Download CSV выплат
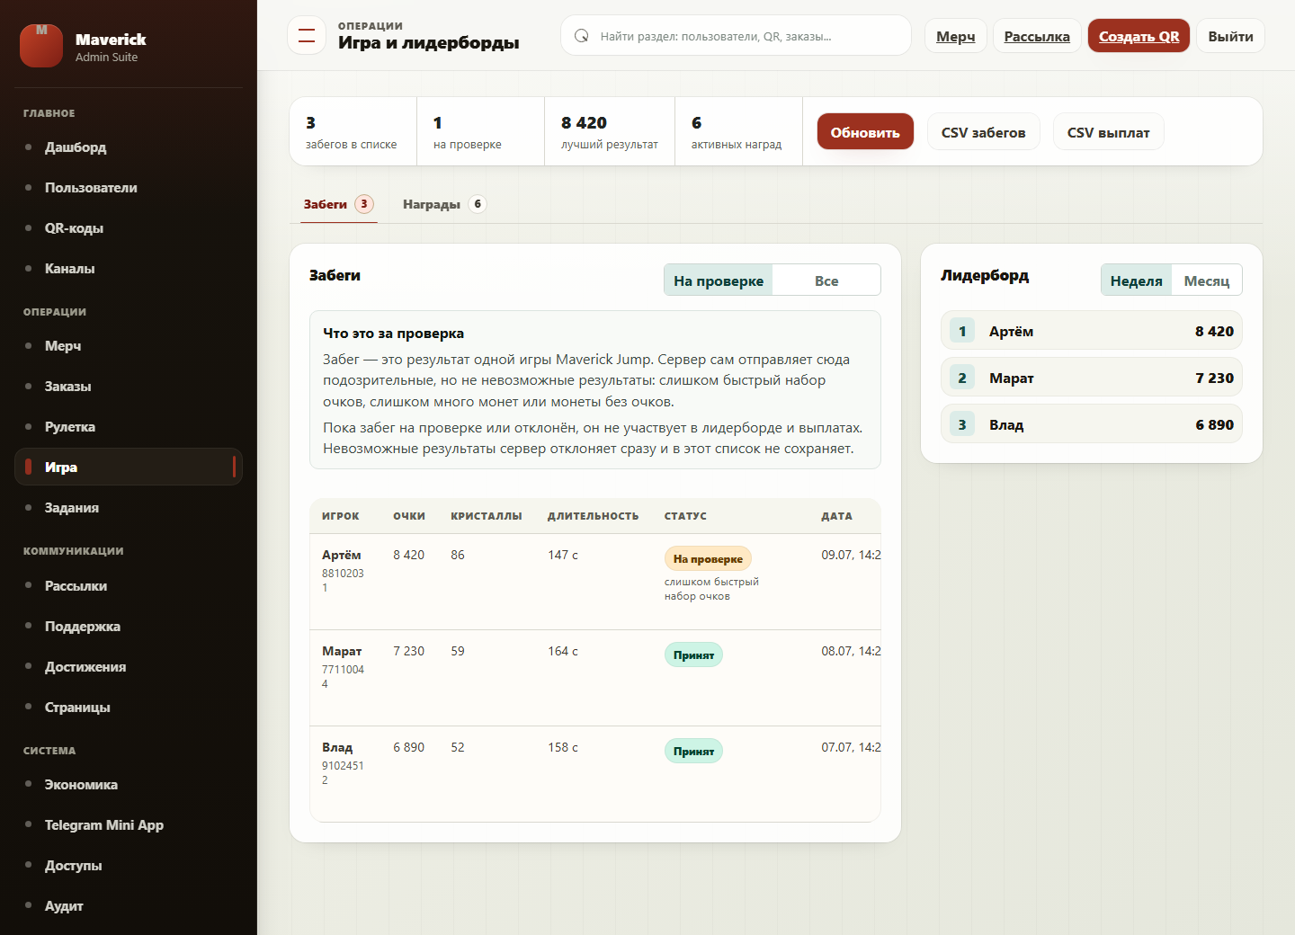 tap(1109, 132)
